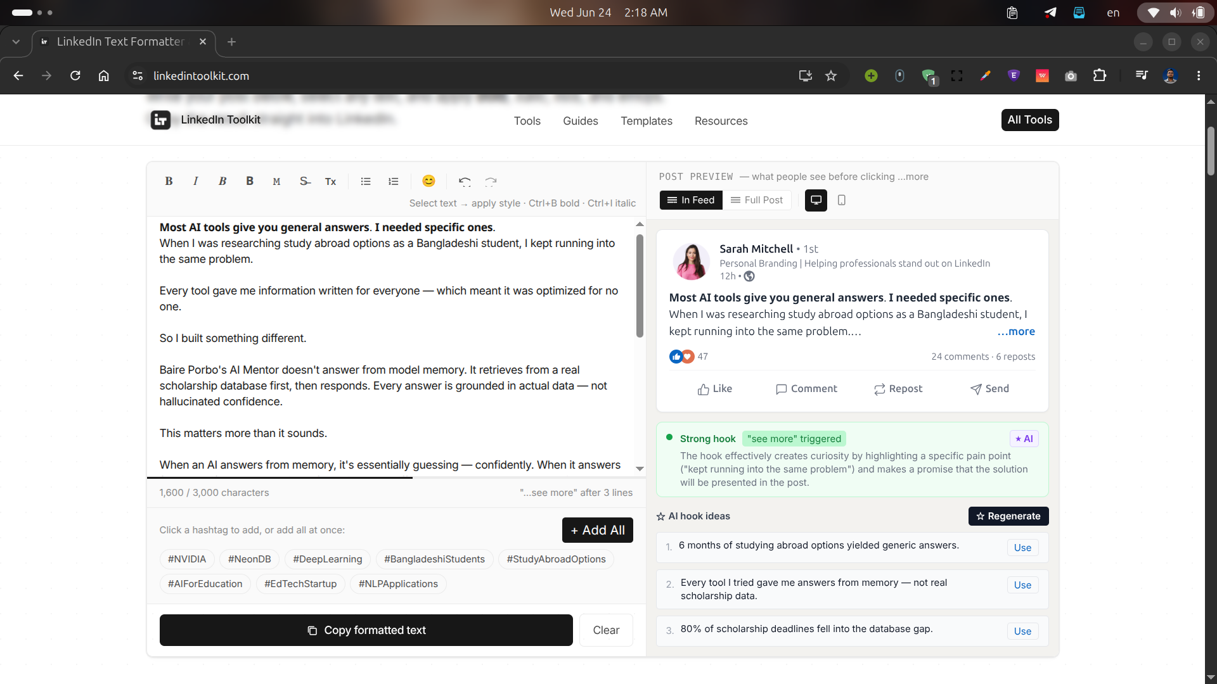Click Comment in post preview
Screen dimensions: 1217x684
pos(806,389)
